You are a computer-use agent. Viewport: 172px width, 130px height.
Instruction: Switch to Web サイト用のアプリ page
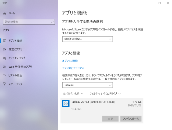(x=20, y=67)
